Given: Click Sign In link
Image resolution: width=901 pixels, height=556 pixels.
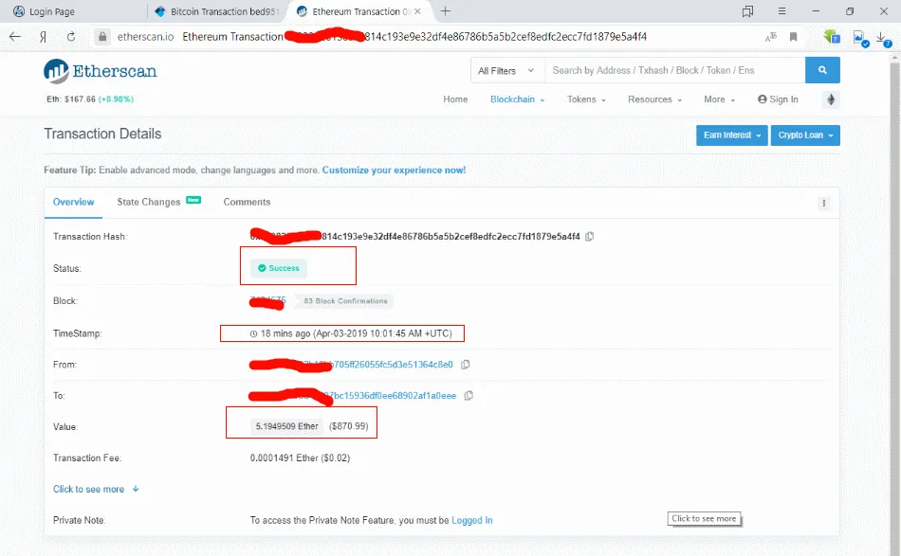Looking at the screenshot, I should (778, 99).
